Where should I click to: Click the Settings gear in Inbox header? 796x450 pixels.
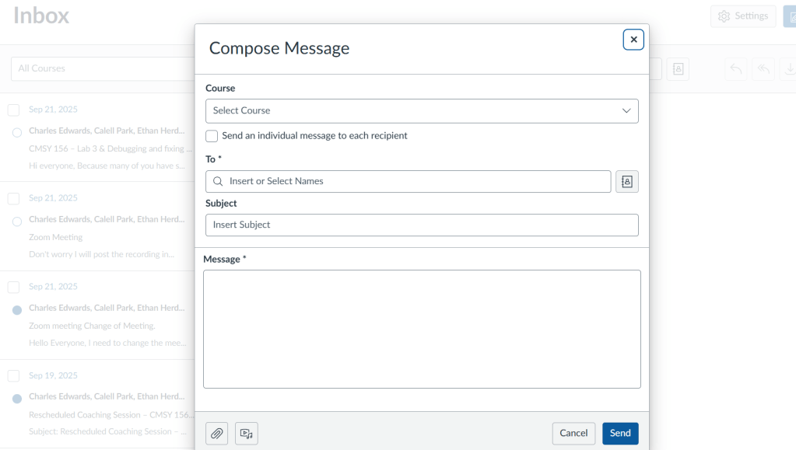point(743,16)
